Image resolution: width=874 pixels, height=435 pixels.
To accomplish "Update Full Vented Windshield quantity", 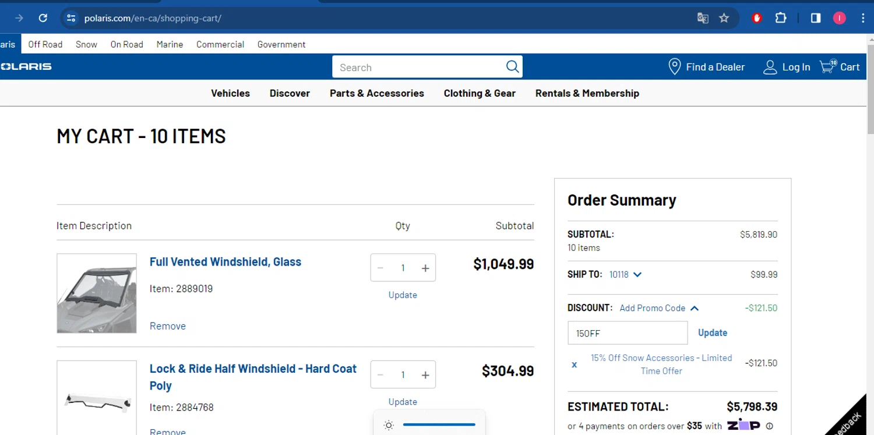I will pos(403,295).
